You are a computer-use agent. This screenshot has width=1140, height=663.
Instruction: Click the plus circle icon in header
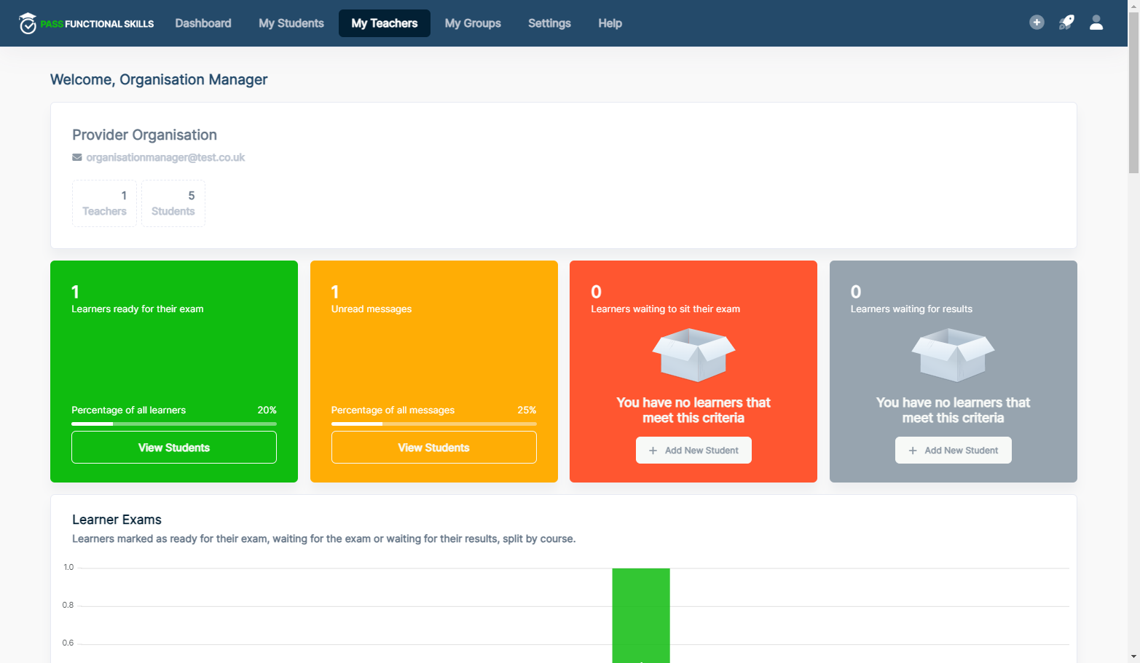point(1037,23)
